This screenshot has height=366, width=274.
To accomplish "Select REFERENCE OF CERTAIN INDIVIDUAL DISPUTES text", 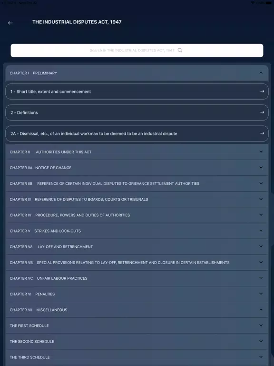I will point(118,183).
